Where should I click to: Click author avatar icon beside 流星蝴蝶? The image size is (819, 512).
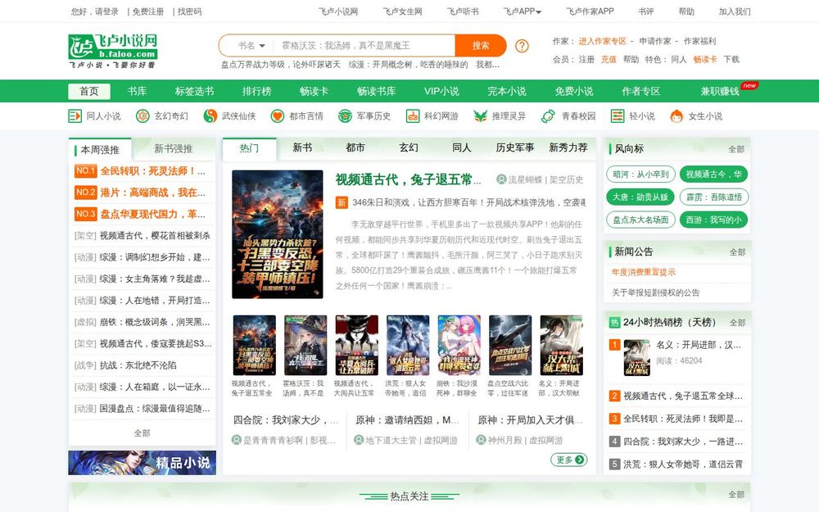(501, 179)
